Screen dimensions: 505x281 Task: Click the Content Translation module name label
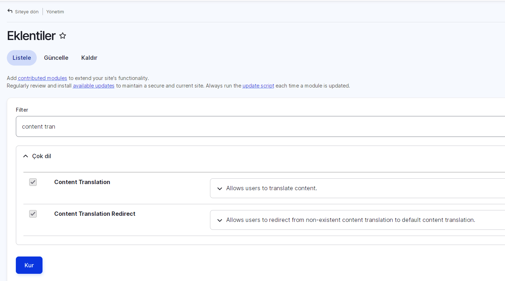click(82, 182)
